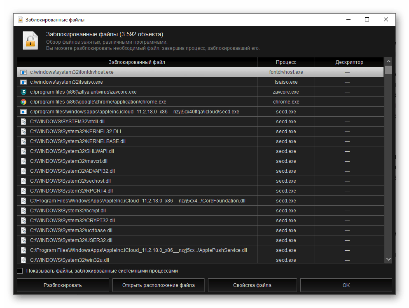409x308 pixels.
Task: Click the lsaiso.exe process cell
Action: (x=286, y=82)
